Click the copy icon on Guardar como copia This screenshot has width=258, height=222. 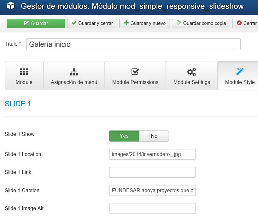click(x=179, y=23)
